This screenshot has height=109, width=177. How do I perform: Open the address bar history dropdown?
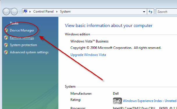(144, 12)
